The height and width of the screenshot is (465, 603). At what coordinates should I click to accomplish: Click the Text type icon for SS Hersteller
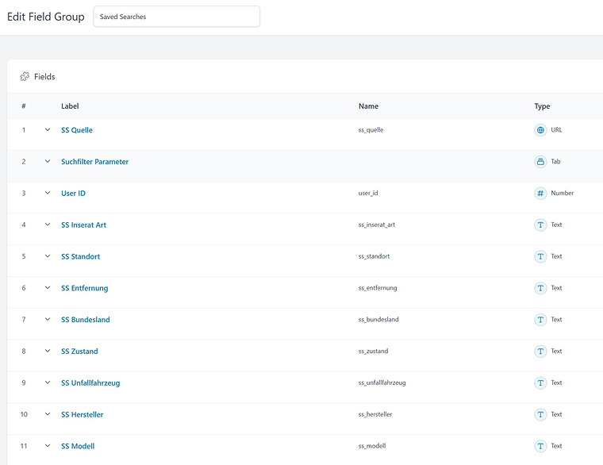(540, 414)
